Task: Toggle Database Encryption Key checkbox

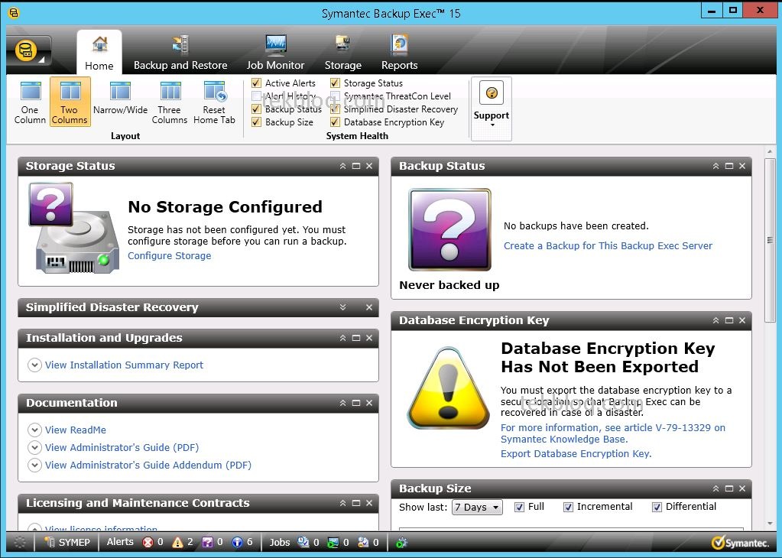Action: 335,122
